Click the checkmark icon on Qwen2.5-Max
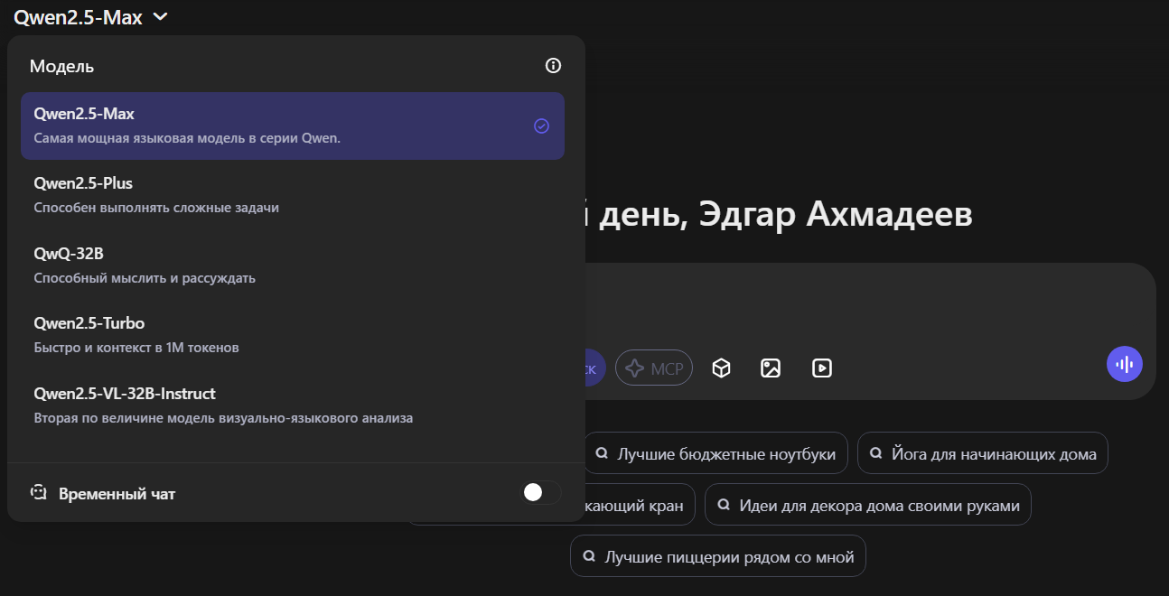This screenshot has width=1169, height=596. (x=541, y=126)
